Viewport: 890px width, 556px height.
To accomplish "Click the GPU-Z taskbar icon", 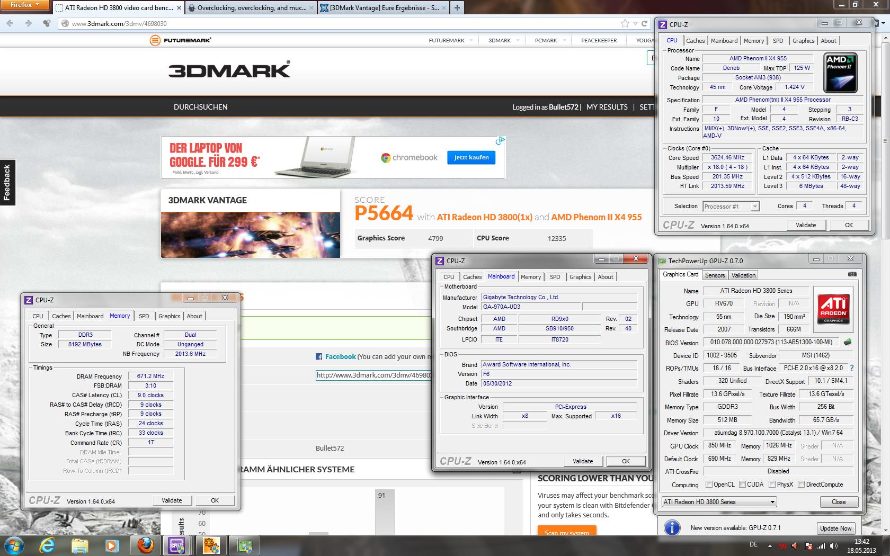I will (x=245, y=545).
